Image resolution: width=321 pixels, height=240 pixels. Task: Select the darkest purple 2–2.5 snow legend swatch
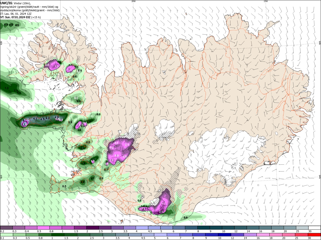click(x=93, y=228)
